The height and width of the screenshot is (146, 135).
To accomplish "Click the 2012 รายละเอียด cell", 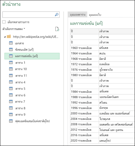I will tap(84, 130).
